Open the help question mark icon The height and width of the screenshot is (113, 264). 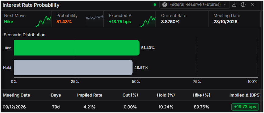click(243, 5)
